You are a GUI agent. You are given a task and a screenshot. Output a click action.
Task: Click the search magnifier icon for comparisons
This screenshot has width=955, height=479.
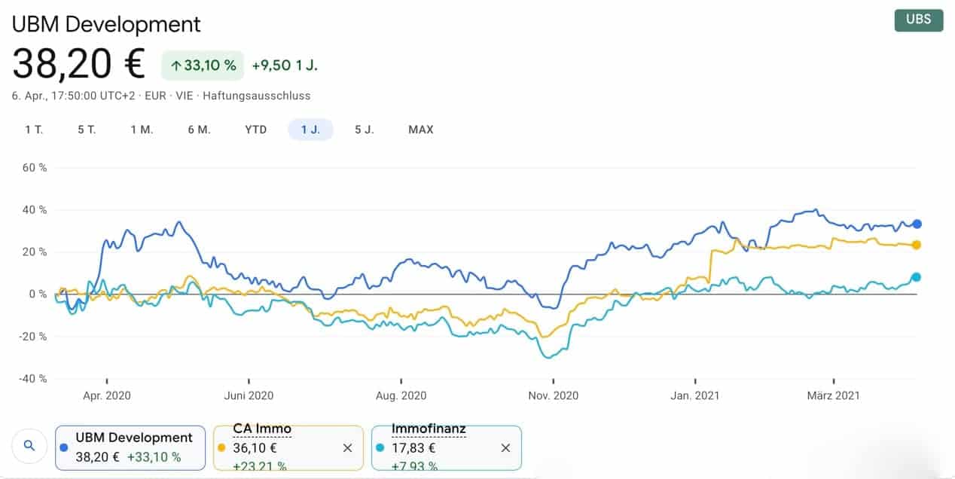29,446
